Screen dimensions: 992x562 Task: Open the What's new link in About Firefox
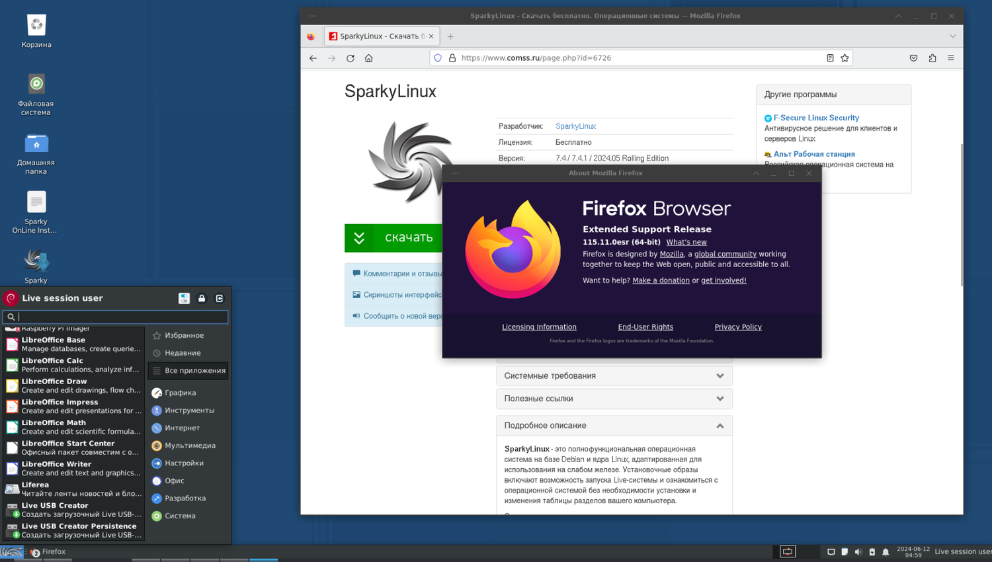tap(686, 242)
